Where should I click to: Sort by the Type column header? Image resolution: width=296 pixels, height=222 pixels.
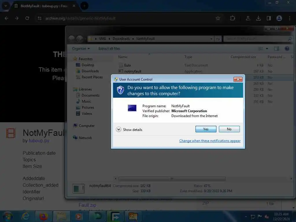coord(188,57)
